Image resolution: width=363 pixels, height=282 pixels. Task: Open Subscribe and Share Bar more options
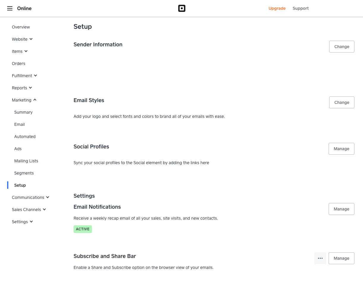click(x=320, y=258)
